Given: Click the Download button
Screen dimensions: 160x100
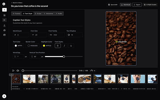Looking at the screenshot, I should [x=126, y=5].
